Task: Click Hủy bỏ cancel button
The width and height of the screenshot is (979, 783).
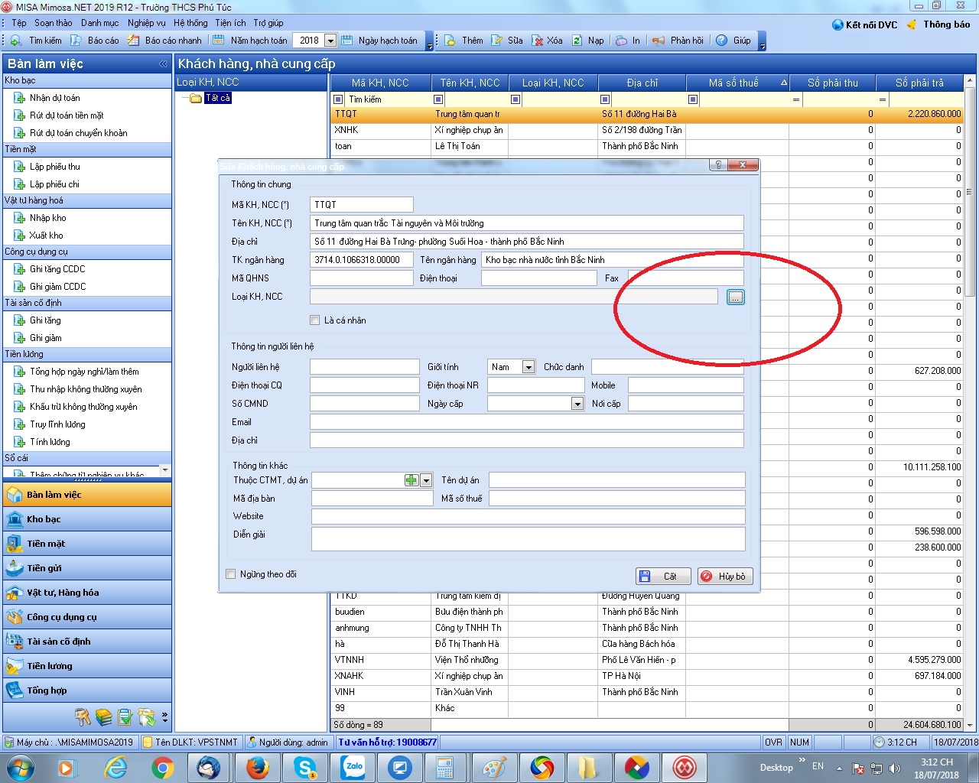Action: (724, 577)
